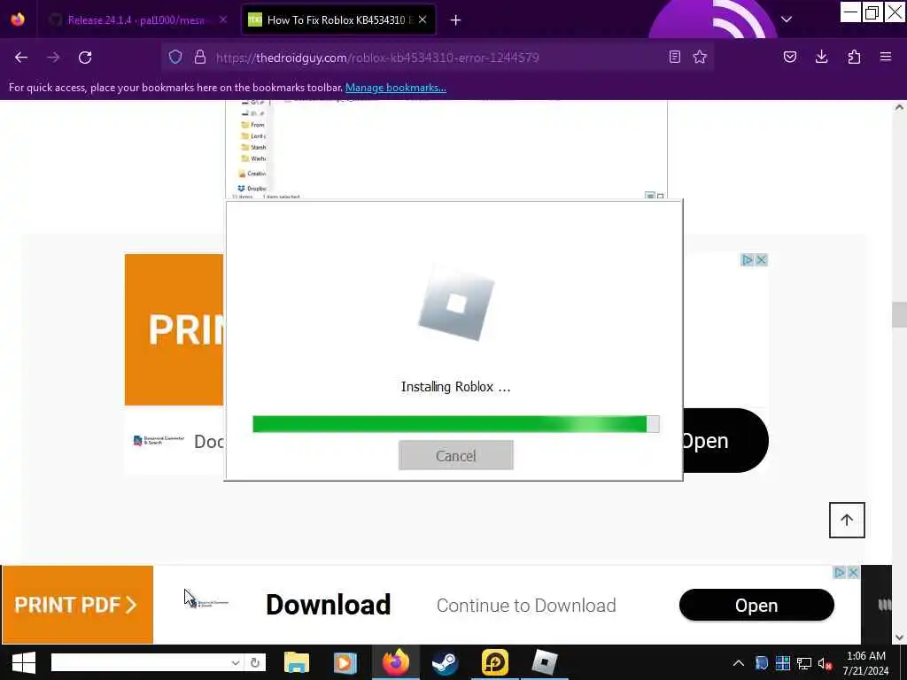Click Continue to Download ad text
The width and height of the screenshot is (907, 680).
[526, 606]
